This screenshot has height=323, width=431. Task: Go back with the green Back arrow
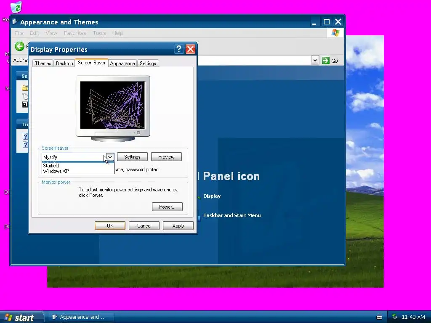(19, 46)
